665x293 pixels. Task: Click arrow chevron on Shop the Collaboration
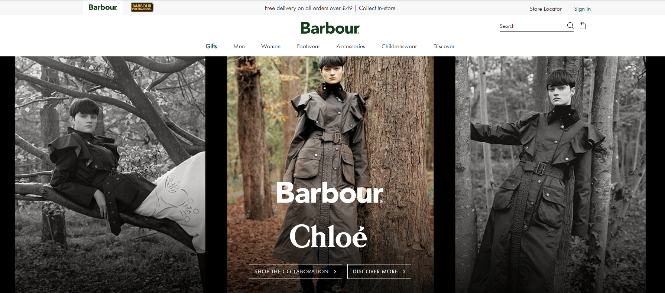335,271
